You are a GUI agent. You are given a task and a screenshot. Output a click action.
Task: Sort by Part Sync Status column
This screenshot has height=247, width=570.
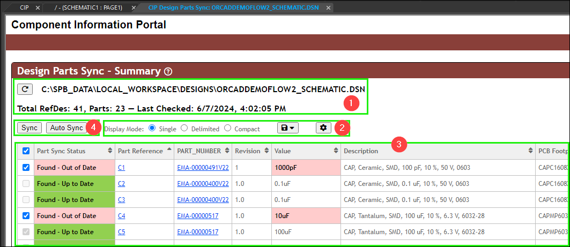(74, 151)
